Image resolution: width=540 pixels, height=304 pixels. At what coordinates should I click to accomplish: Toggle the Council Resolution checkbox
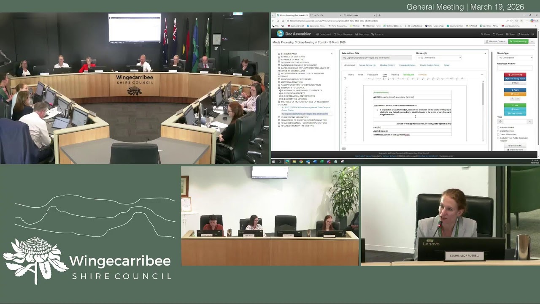[x=498, y=134]
